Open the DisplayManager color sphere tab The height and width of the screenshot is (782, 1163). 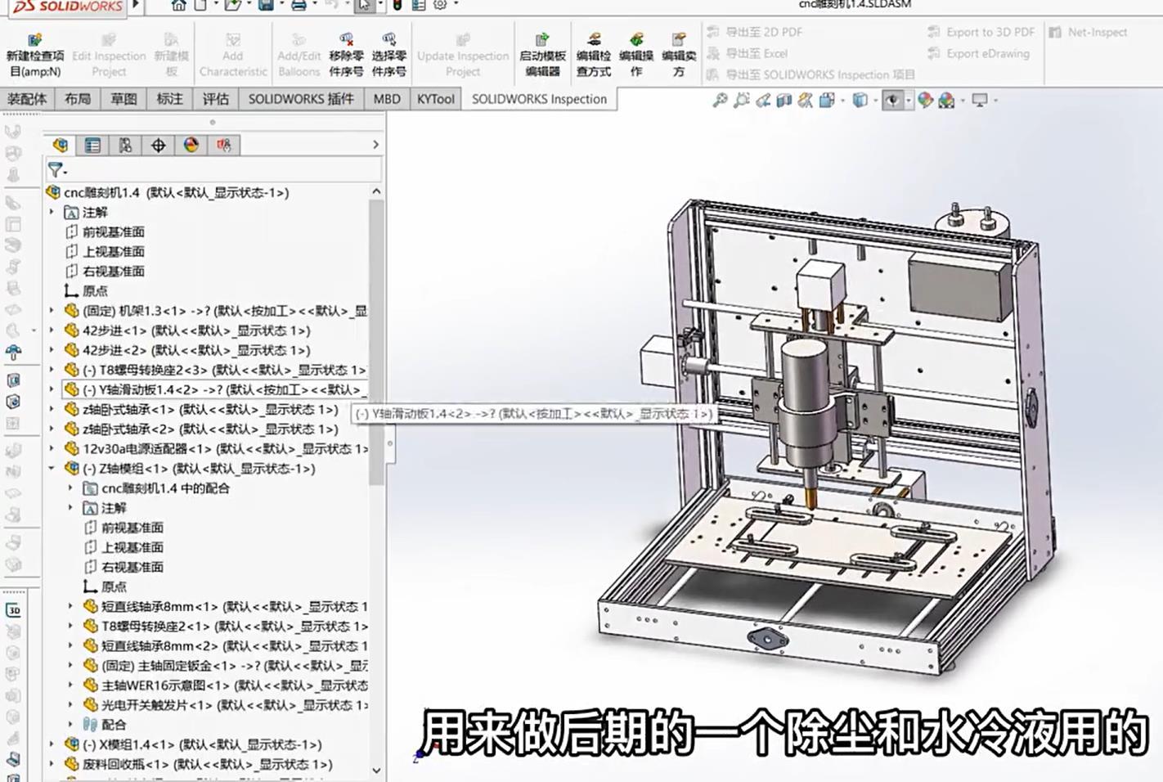point(191,145)
